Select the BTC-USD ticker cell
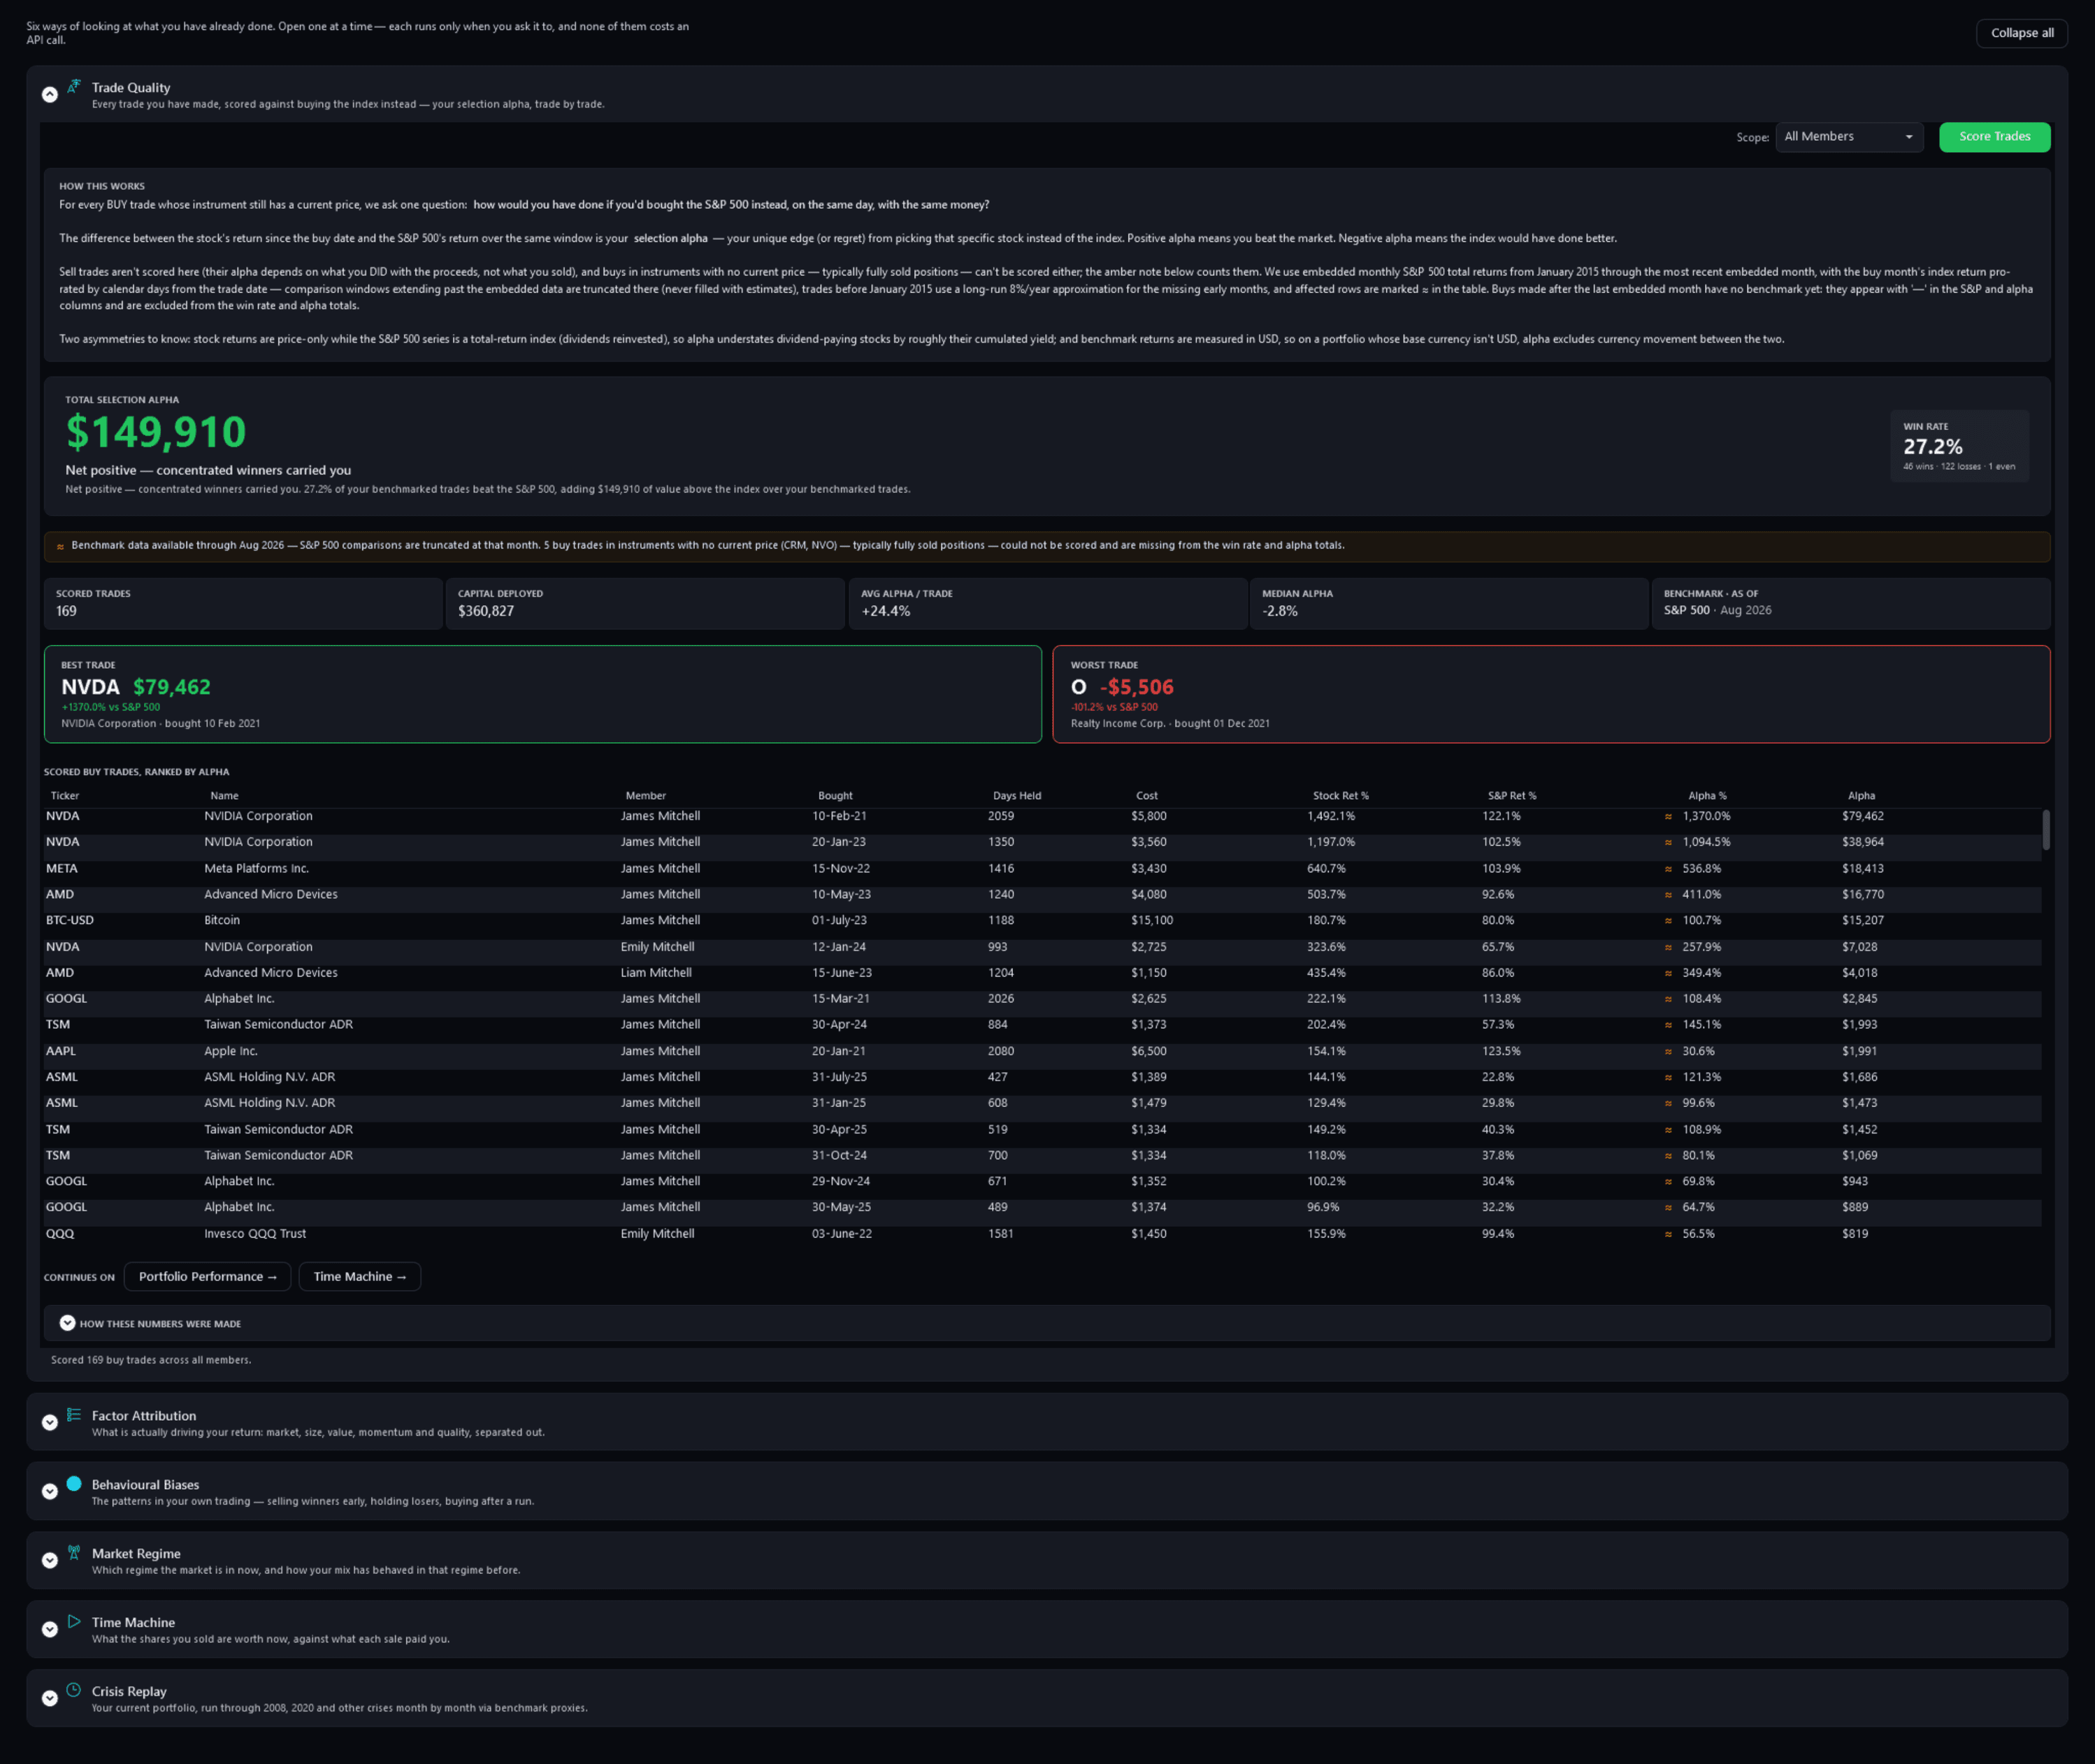The height and width of the screenshot is (1764, 2095). point(70,920)
